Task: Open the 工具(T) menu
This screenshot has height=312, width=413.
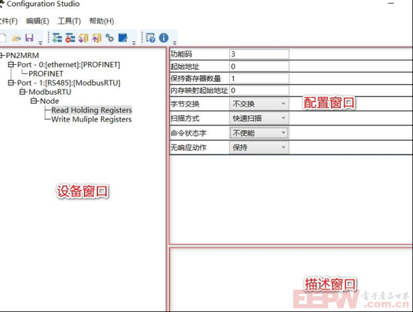Action: click(x=69, y=21)
